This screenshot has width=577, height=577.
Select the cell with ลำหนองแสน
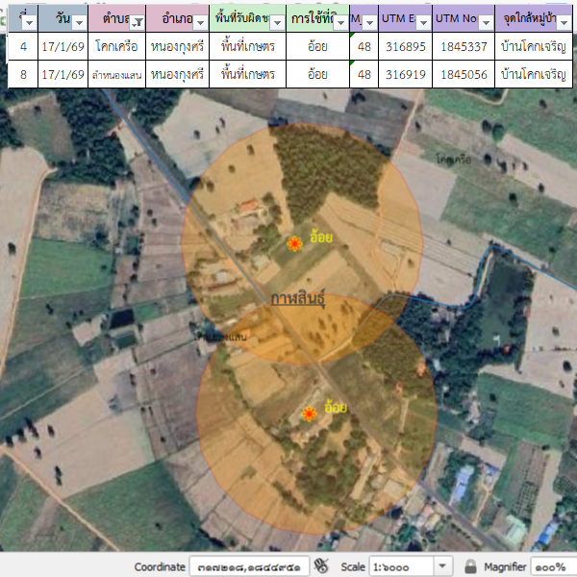pyautogui.click(x=116, y=74)
